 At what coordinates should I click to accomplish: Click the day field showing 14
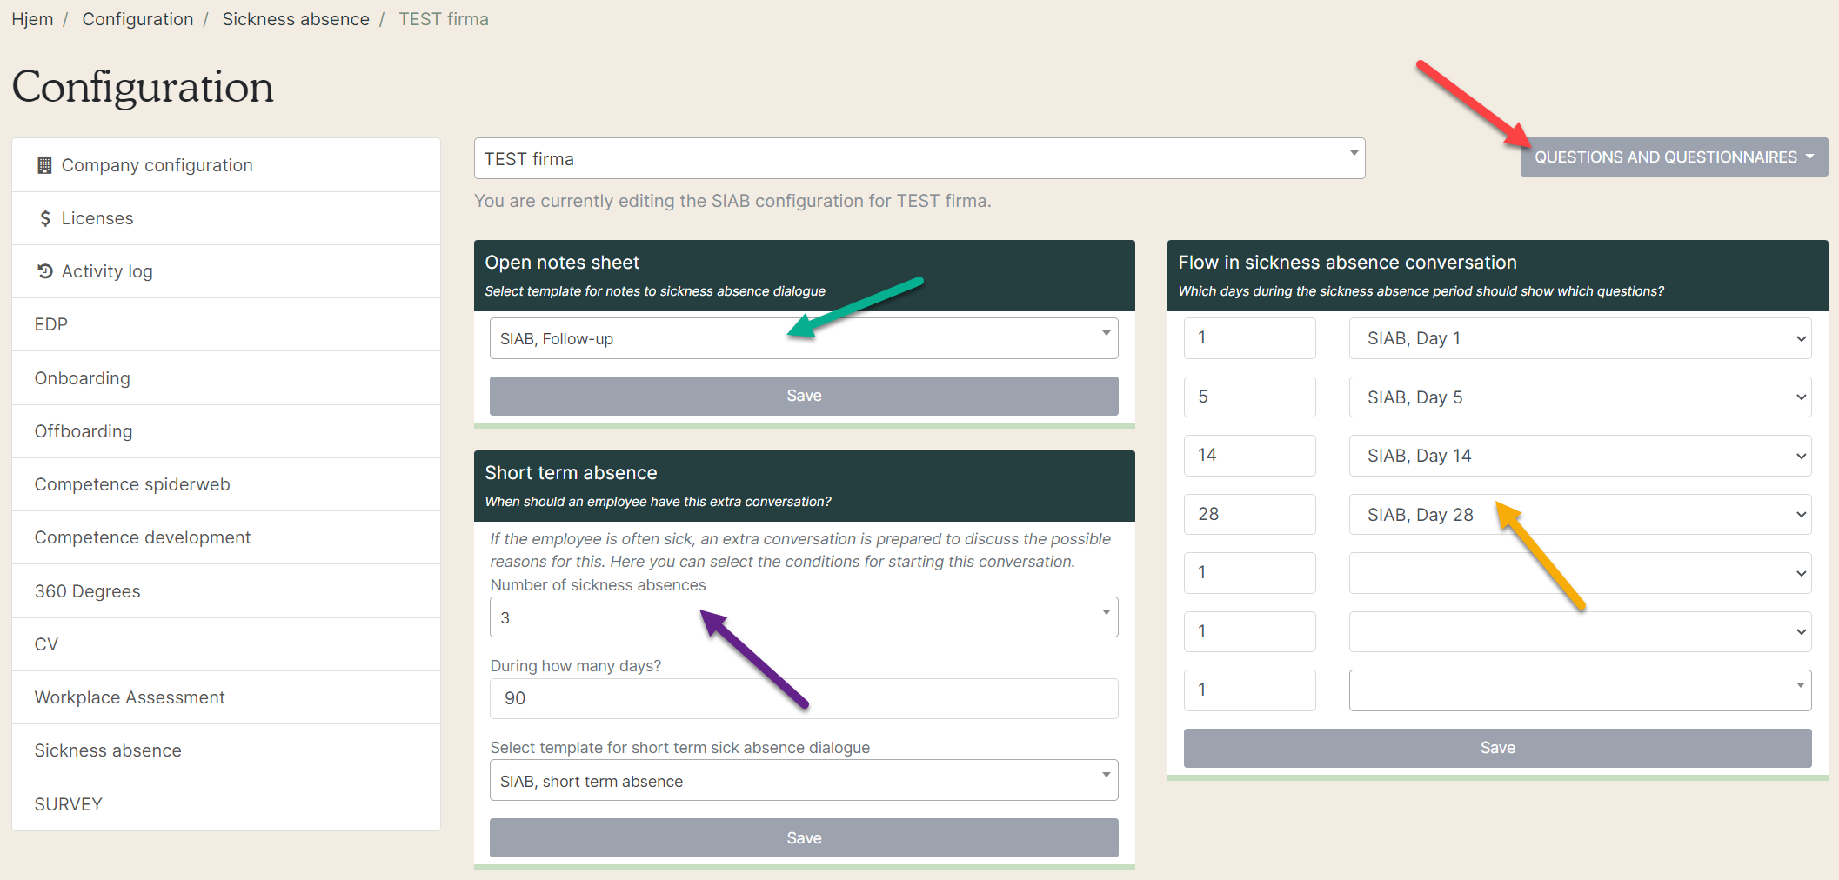pyautogui.click(x=1249, y=455)
